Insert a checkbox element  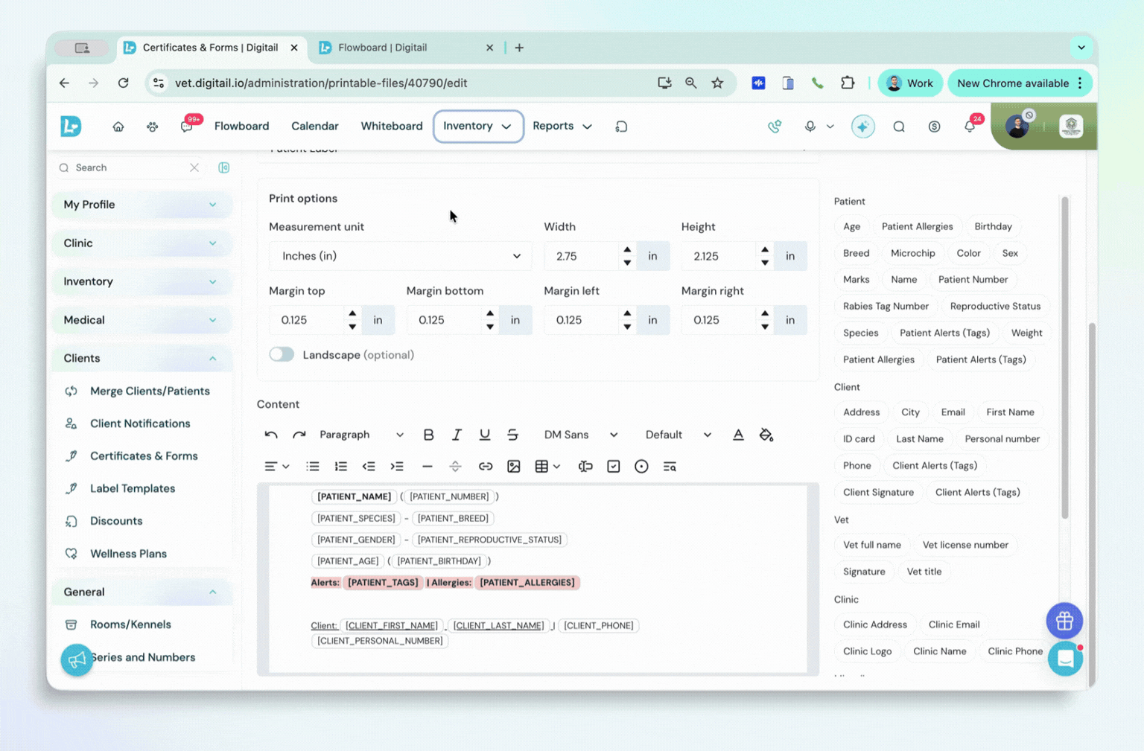[x=614, y=467]
